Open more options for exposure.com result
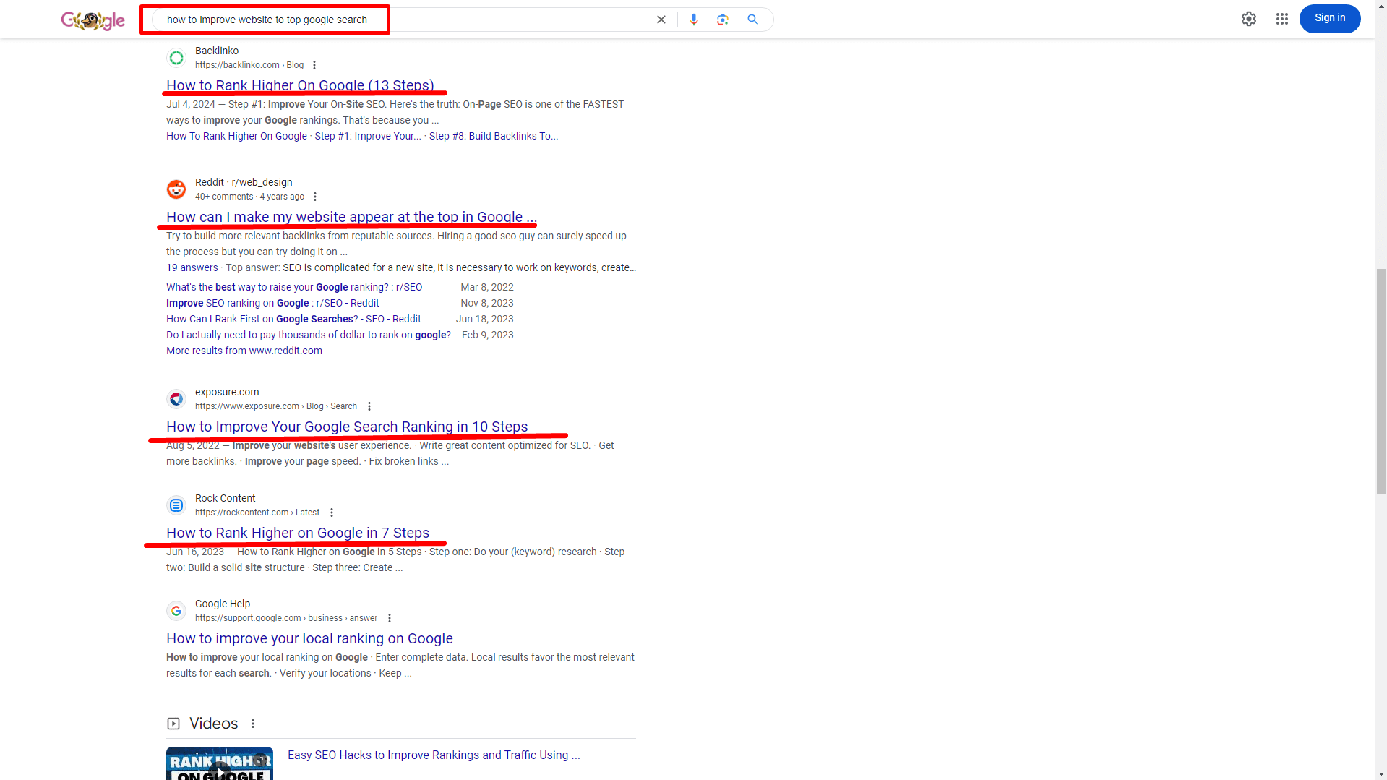 369,406
